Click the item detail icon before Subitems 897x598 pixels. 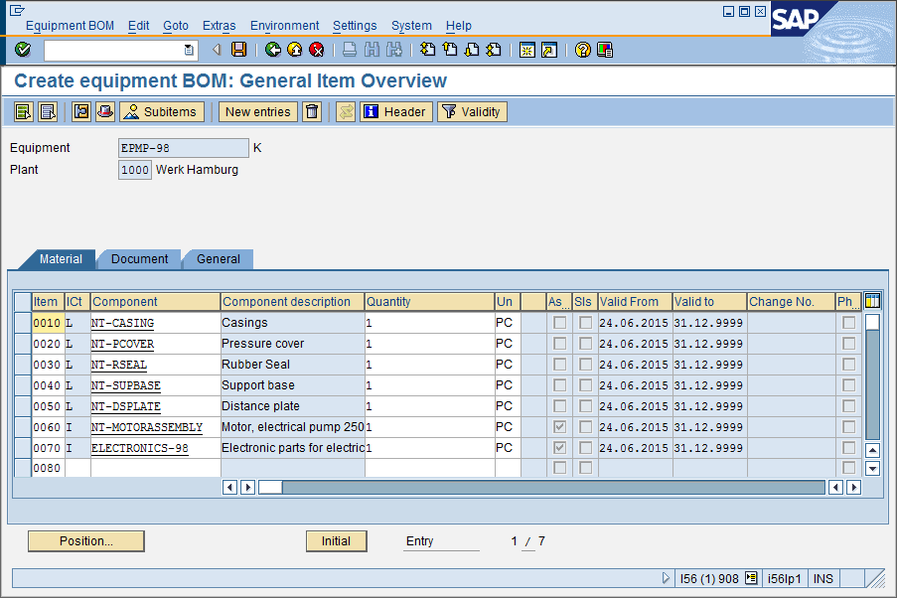(81, 111)
